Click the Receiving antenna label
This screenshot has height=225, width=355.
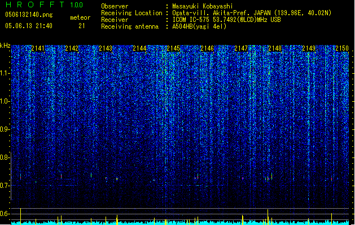click(130, 26)
